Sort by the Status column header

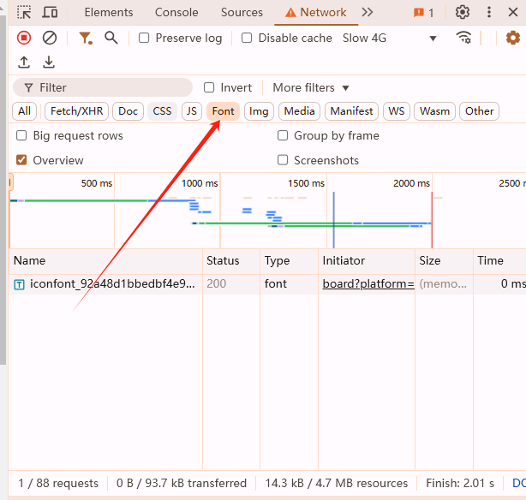(231, 260)
